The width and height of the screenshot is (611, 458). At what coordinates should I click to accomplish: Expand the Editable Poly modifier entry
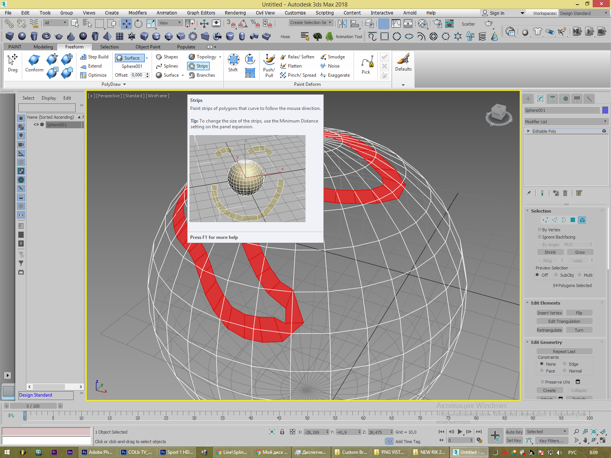529,131
